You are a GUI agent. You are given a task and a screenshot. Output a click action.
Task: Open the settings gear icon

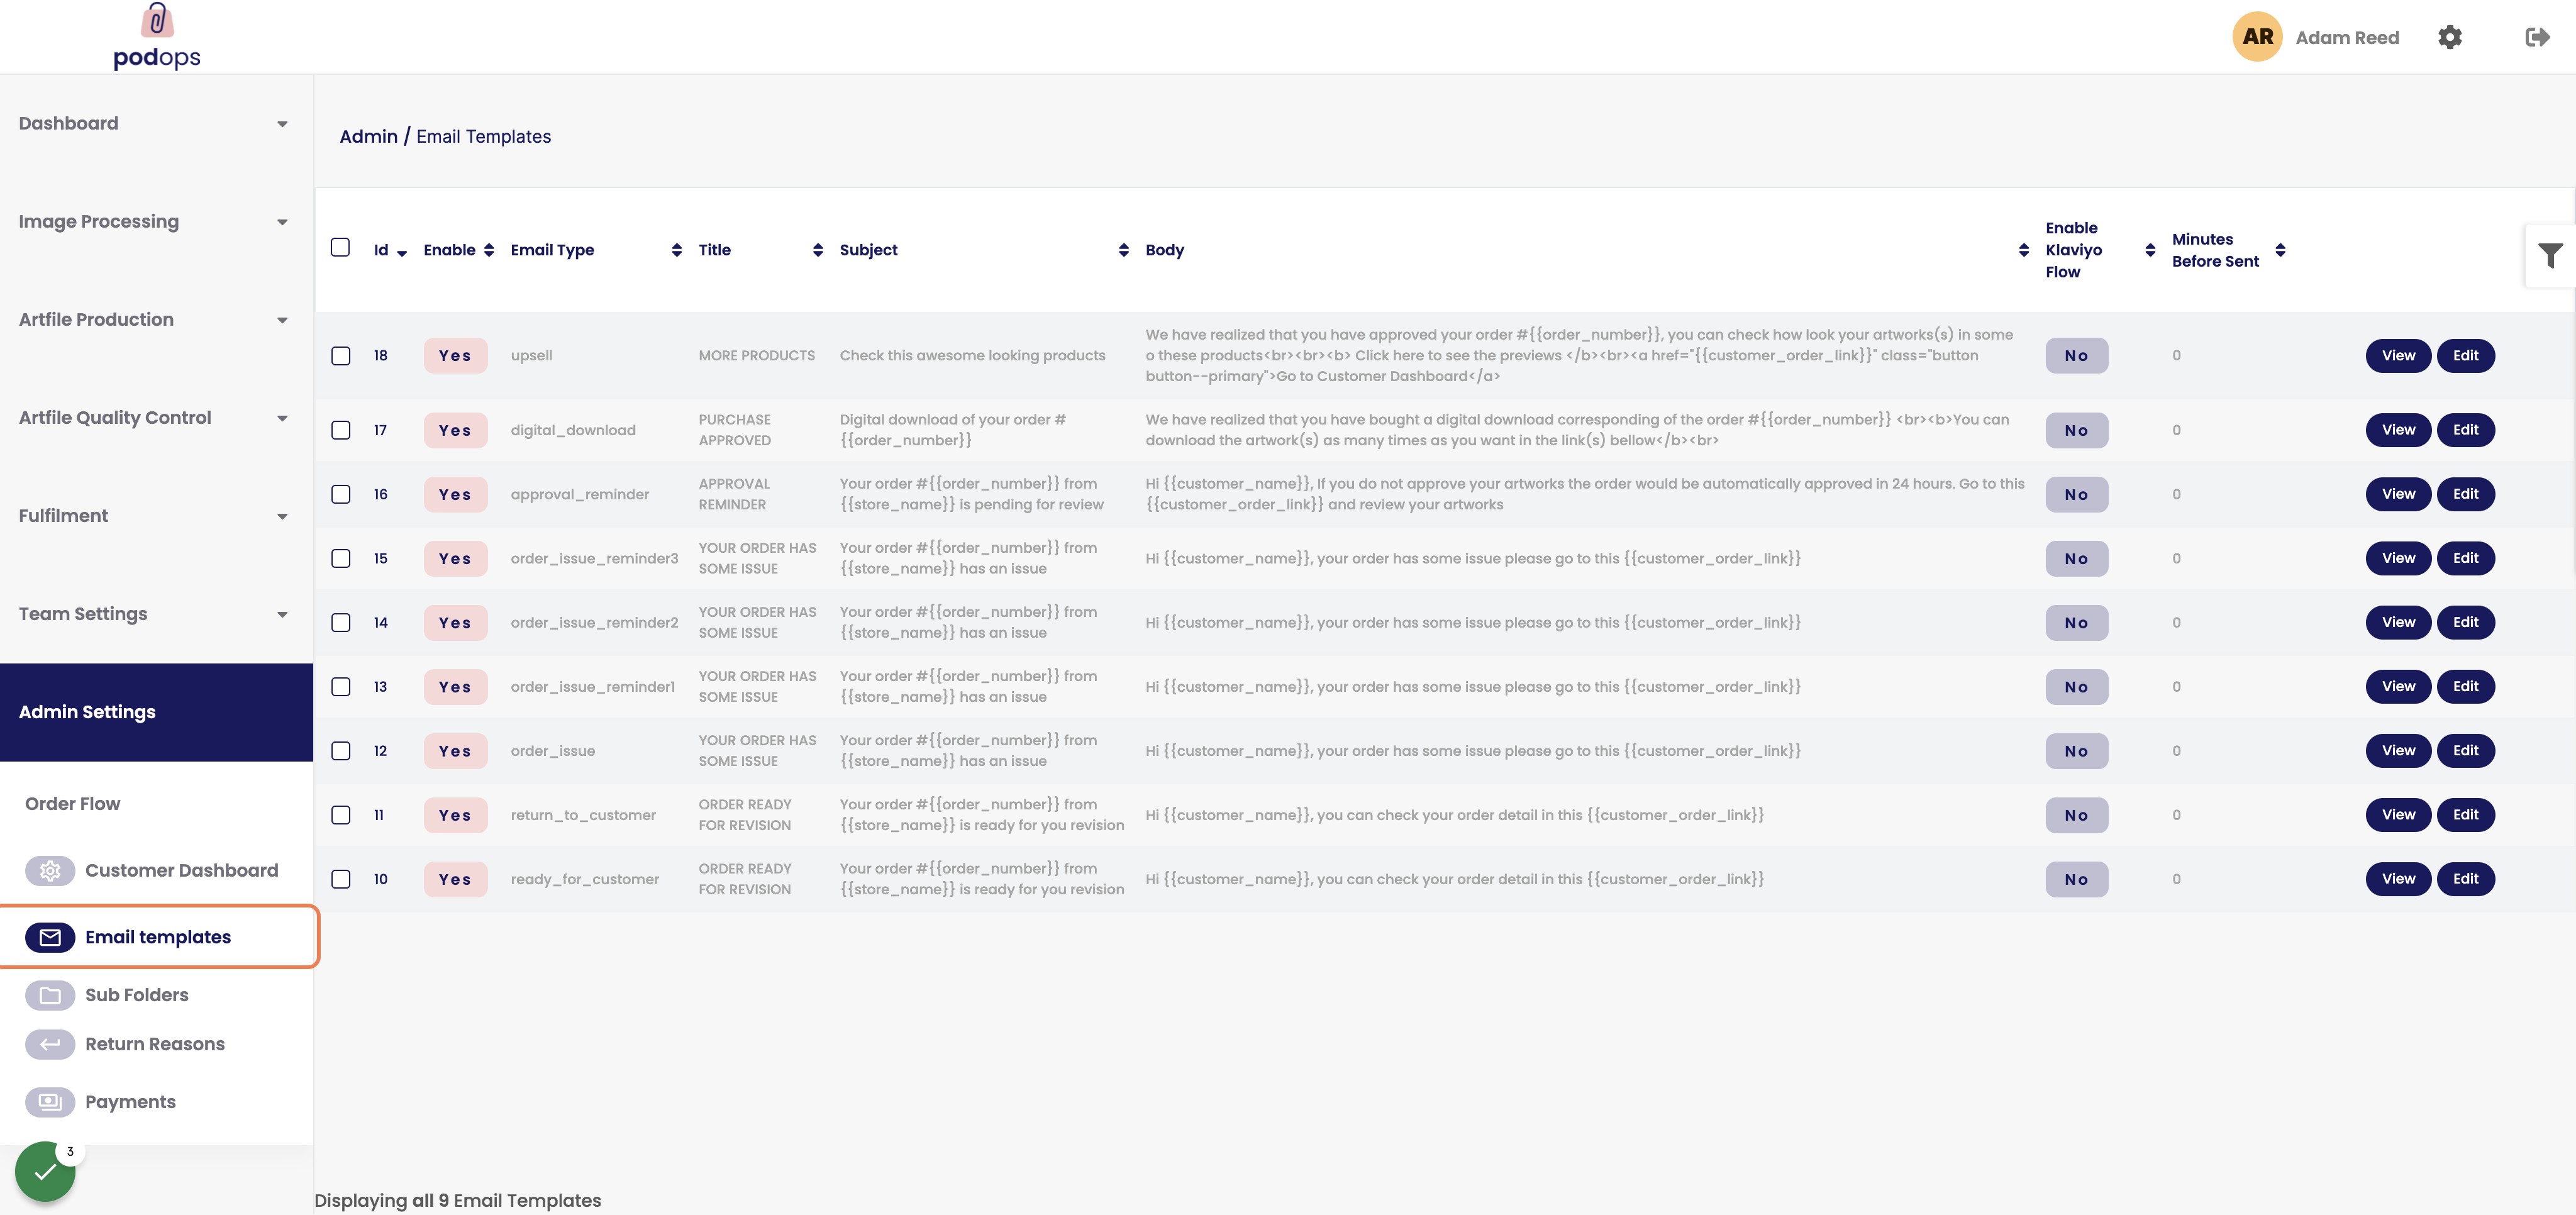coord(2449,37)
